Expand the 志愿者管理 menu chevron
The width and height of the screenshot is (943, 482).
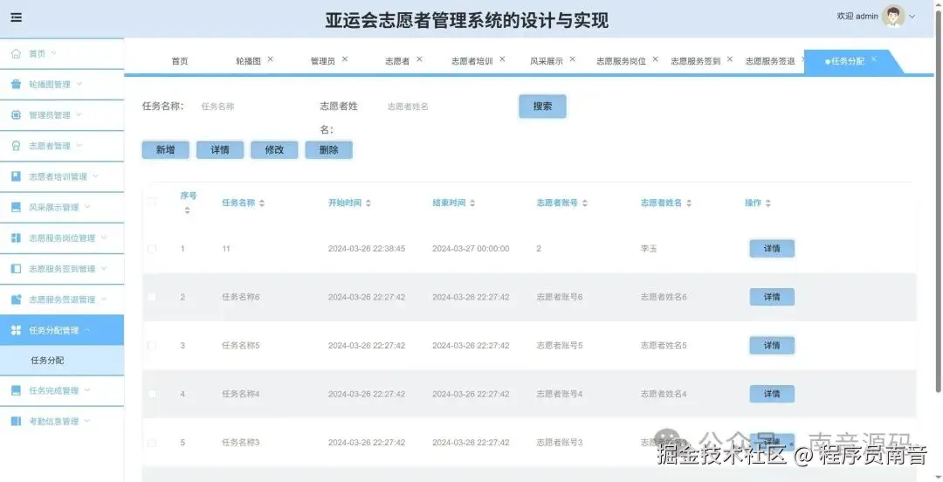(x=79, y=145)
